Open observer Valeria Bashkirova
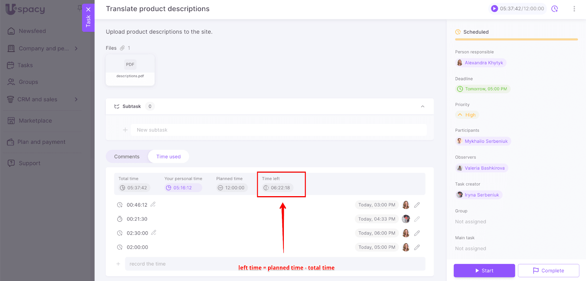The height and width of the screenshot is (281, 586). pos(482,168)
